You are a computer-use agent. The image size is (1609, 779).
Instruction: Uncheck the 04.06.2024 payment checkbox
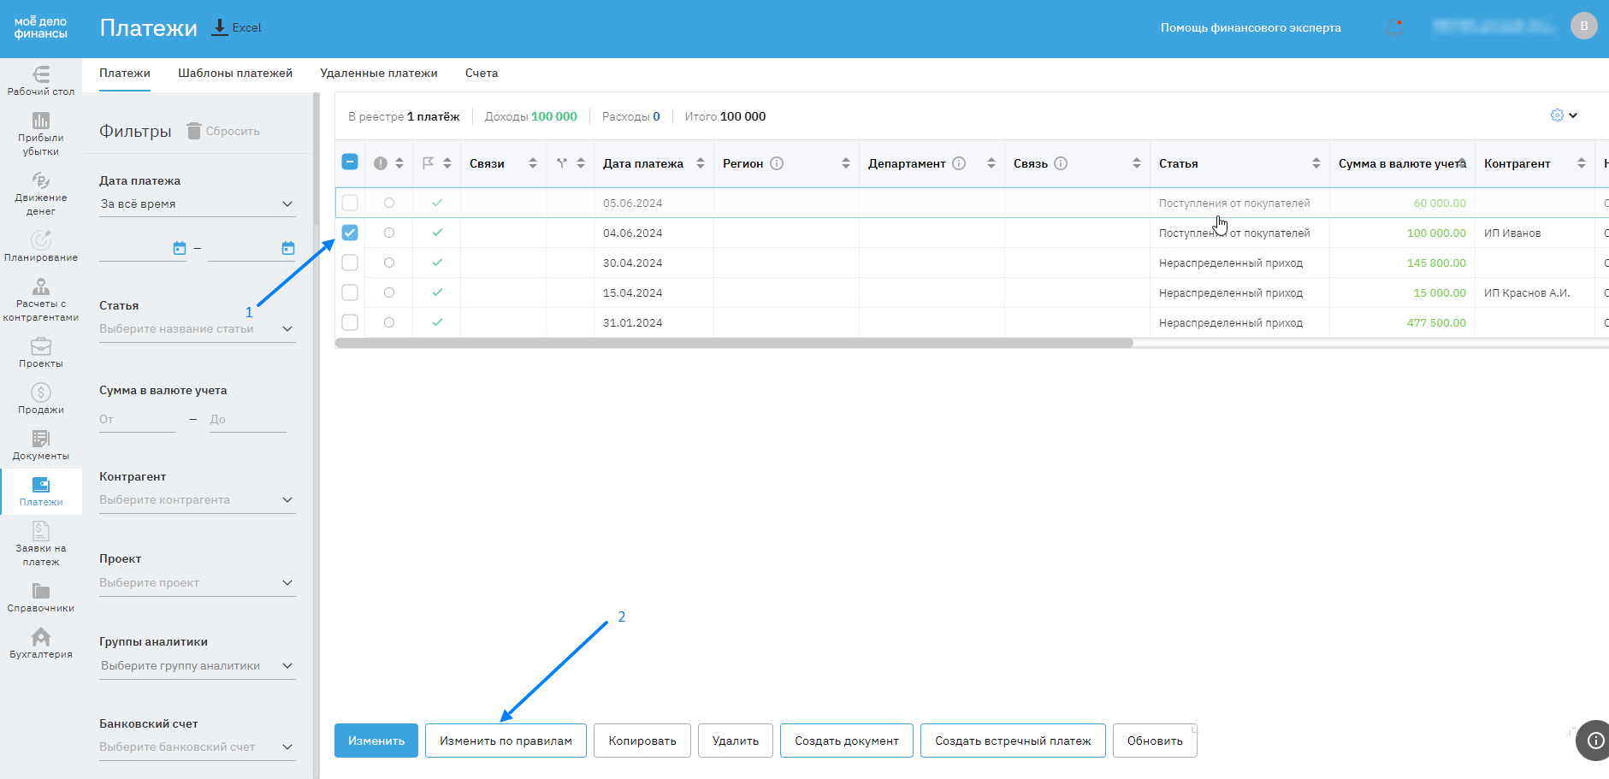(350, 233)
